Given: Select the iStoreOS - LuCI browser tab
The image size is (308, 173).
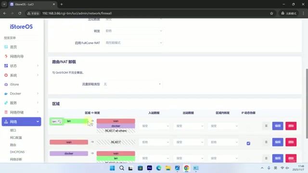Looking at the screenshot, I should [x=32, y=4].
